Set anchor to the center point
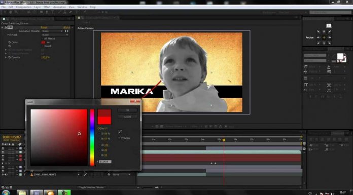Screen dimensions: 353x195 324,37
